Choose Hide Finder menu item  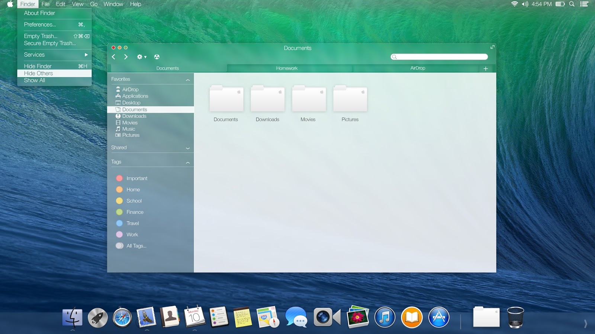pyautogui.click(x=54, y=66)
